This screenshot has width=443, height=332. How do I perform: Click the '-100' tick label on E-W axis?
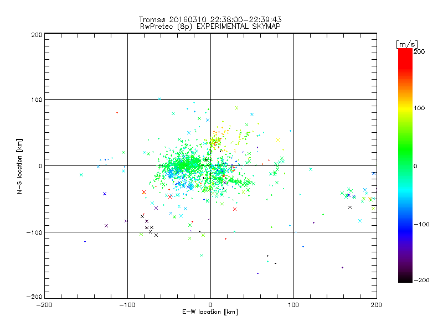(x=127, y=305)
